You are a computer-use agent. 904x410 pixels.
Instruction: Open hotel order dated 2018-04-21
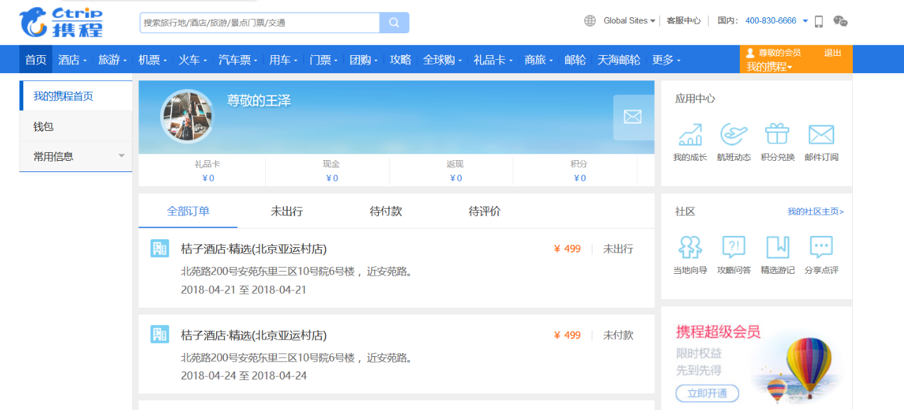click(396, 268)
